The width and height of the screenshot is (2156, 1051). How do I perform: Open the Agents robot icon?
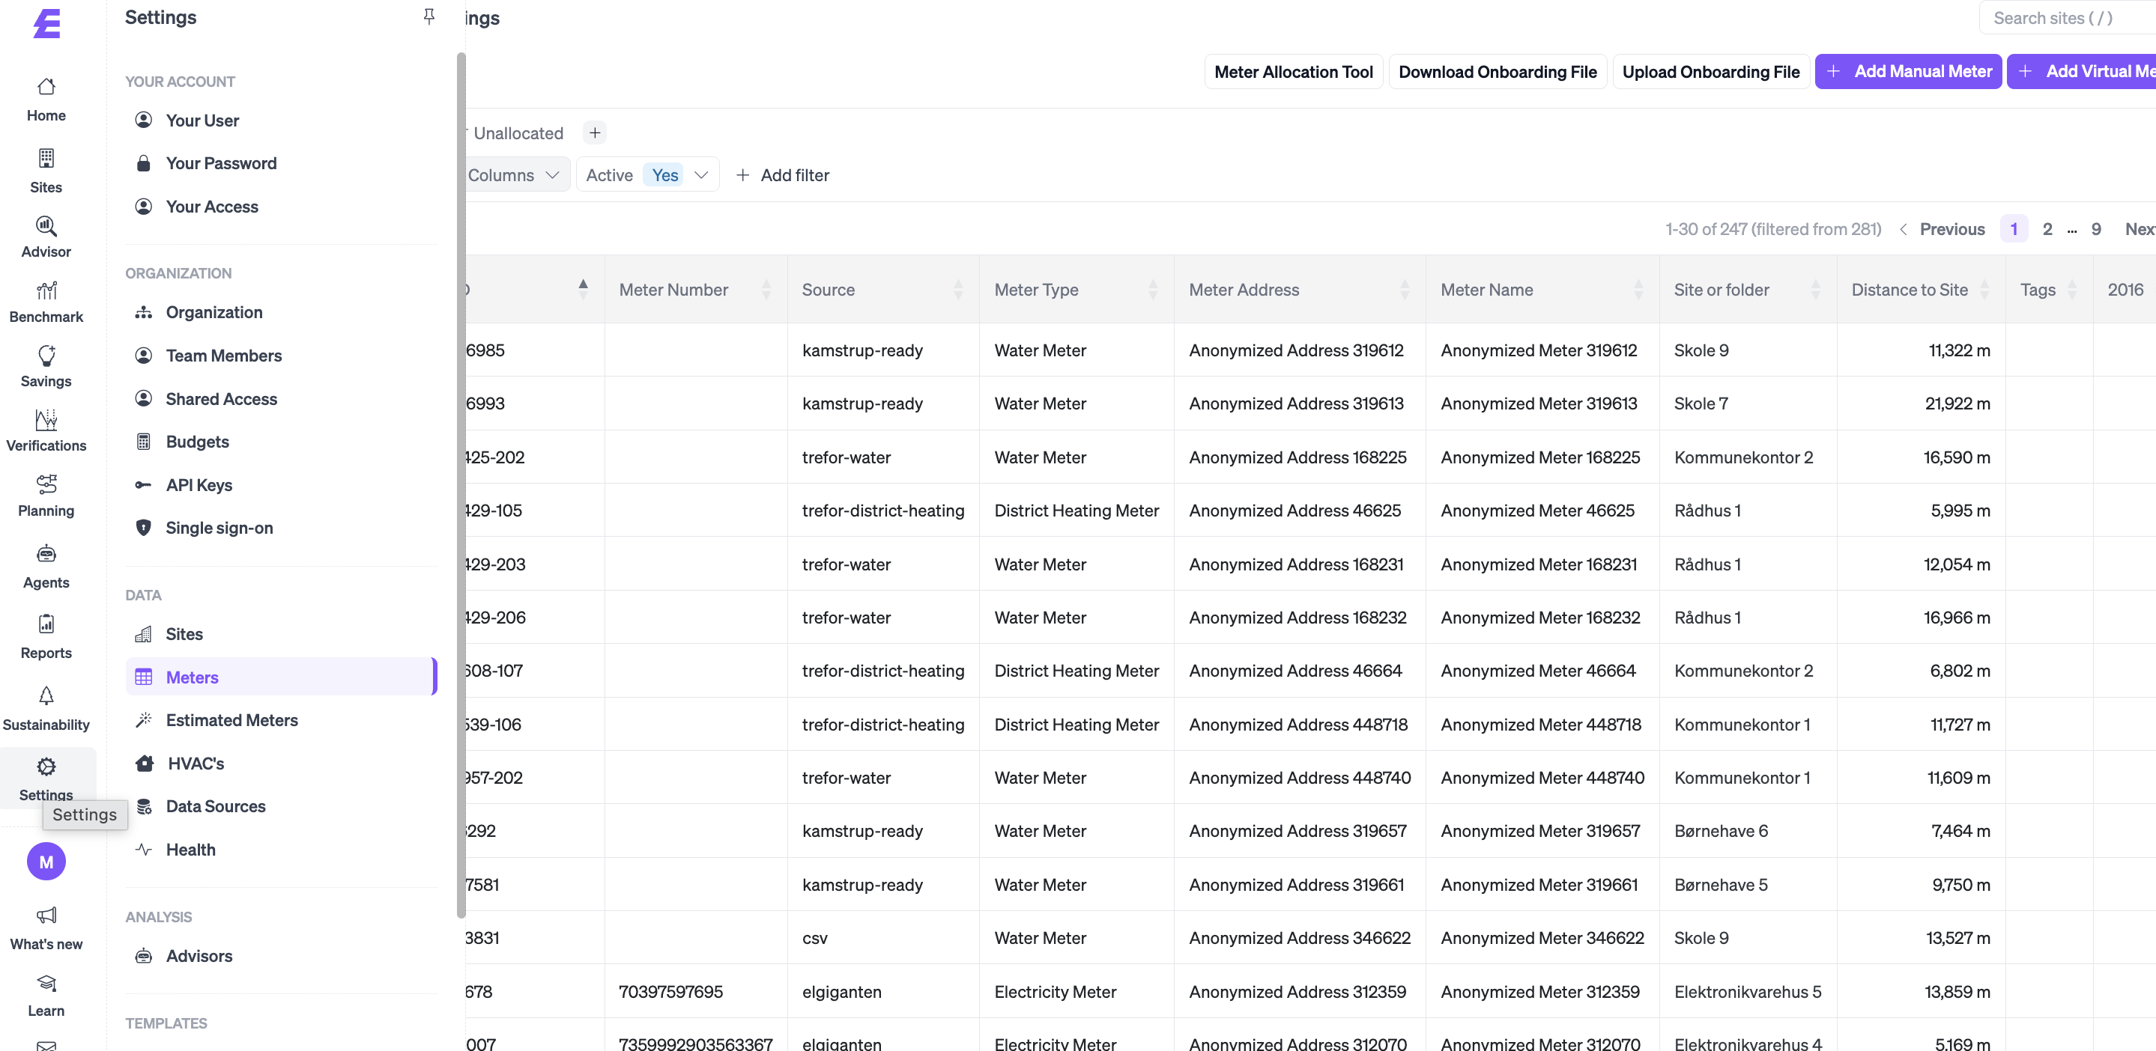[46, 555]
